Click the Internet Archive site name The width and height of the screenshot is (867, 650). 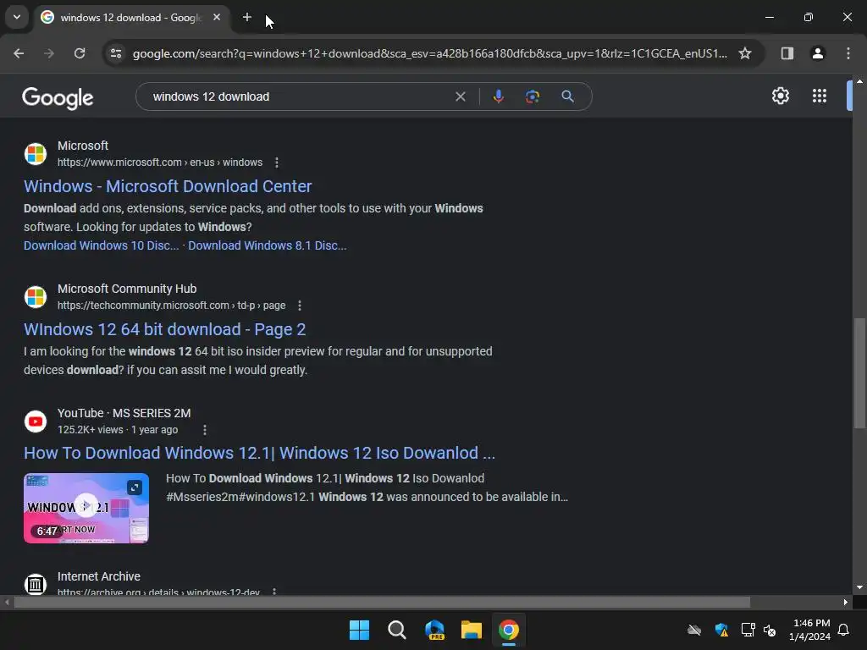99,576
